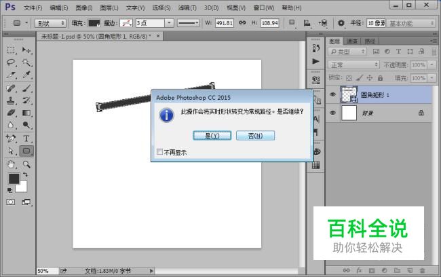The height and width of the screenshot is (277, 441).
Task: Select the Pen tool
Action: tap(11, 138)
